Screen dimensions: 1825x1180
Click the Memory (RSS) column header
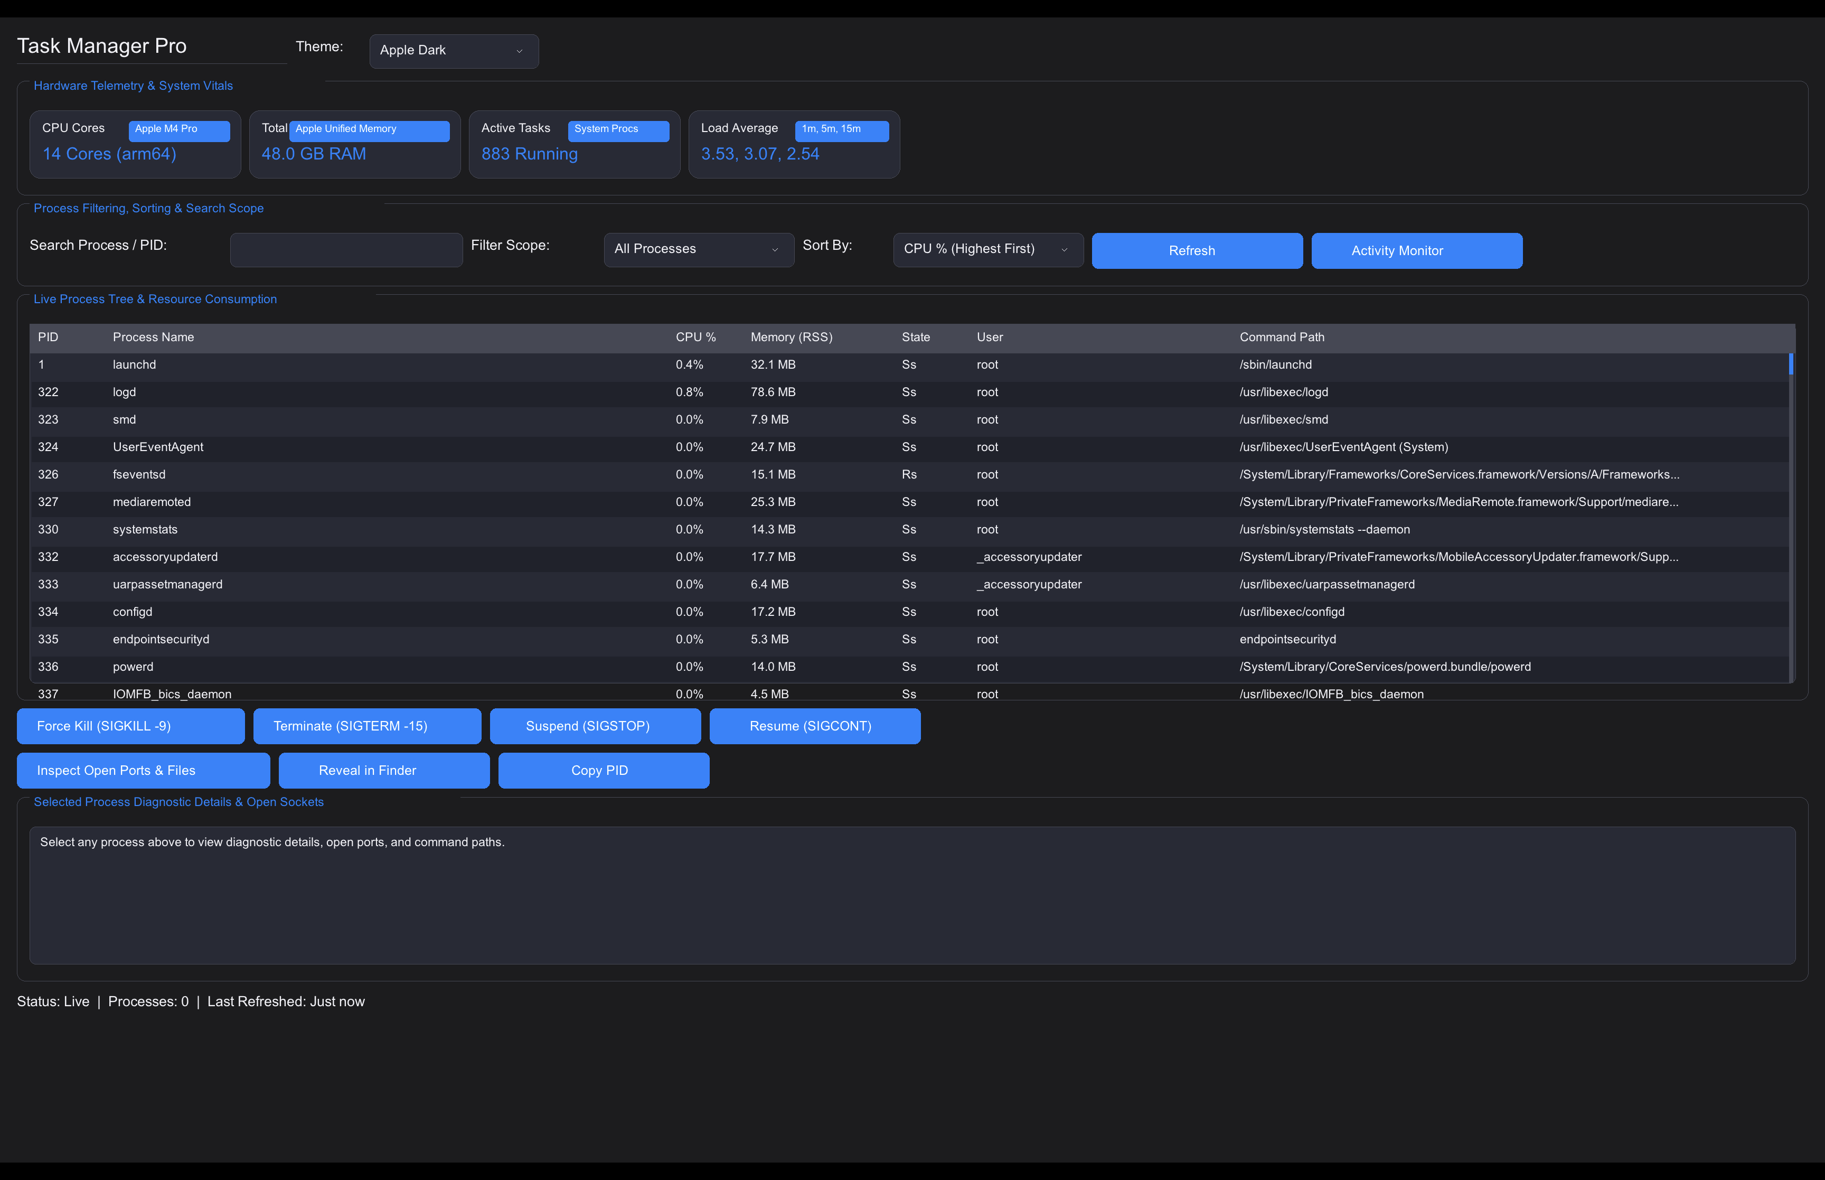click(791, 337)
